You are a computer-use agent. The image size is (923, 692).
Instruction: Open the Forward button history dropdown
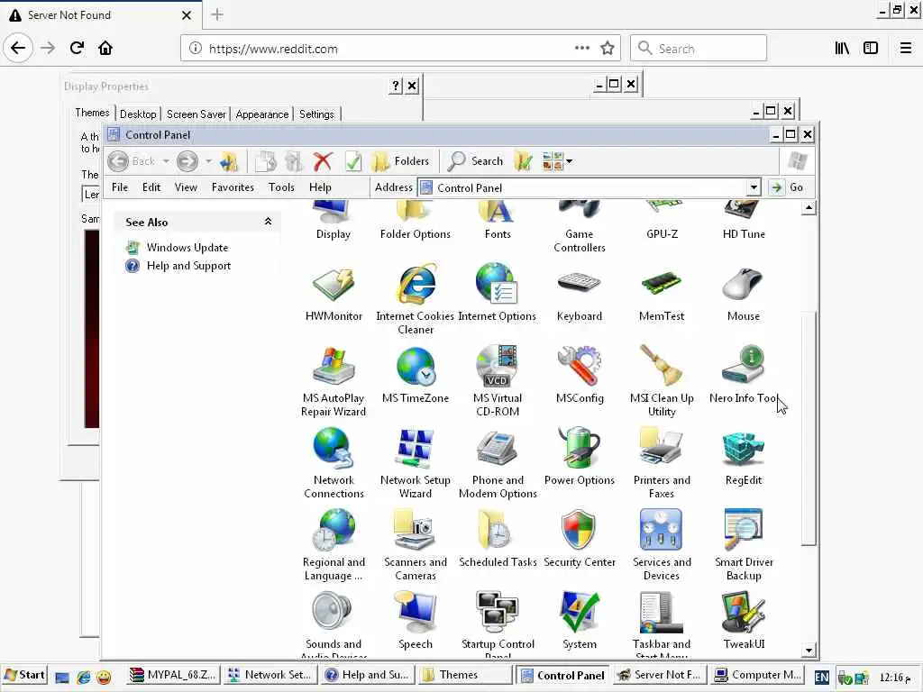[x=208, y=160]
